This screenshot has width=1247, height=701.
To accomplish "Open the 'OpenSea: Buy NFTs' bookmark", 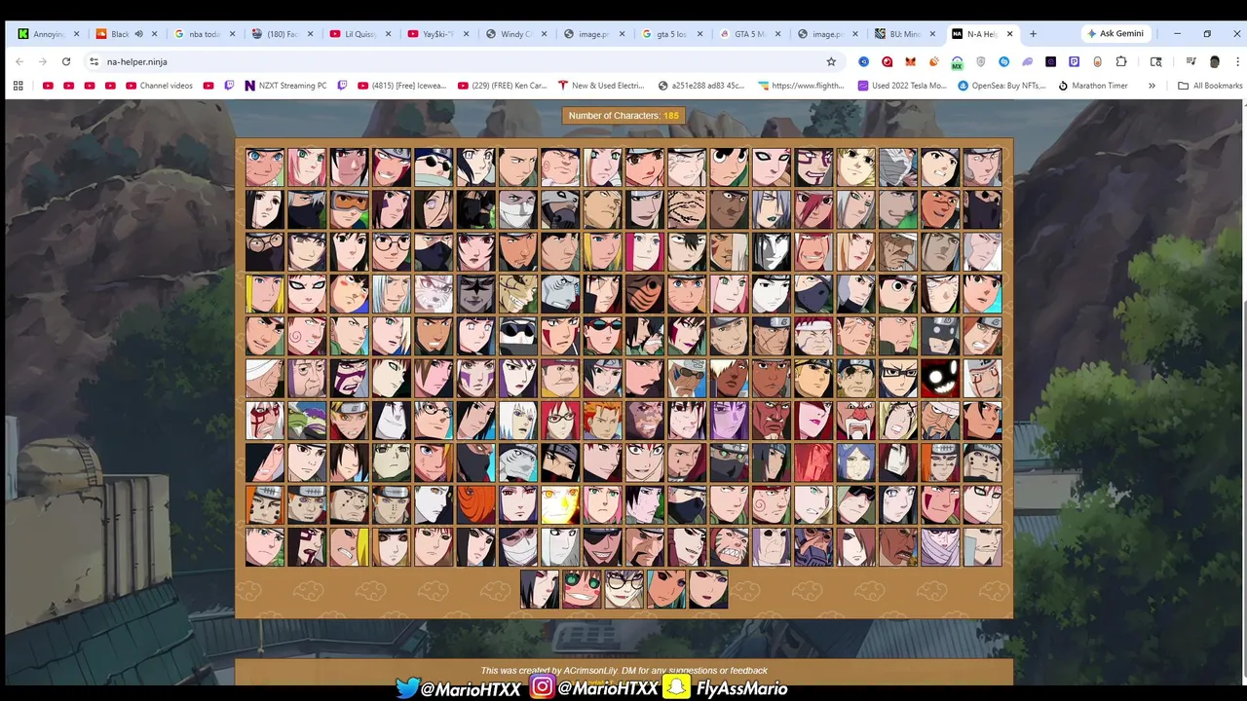I will [x=1001, y=86].
